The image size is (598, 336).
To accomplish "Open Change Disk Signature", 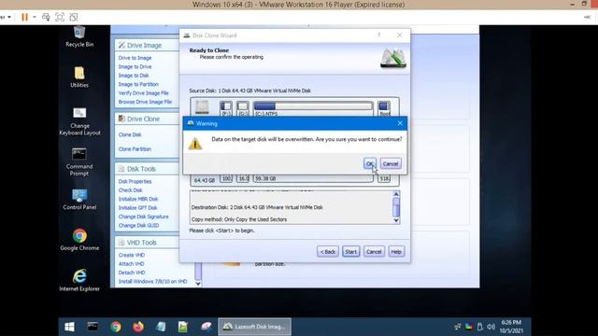I will pos(143,217).
